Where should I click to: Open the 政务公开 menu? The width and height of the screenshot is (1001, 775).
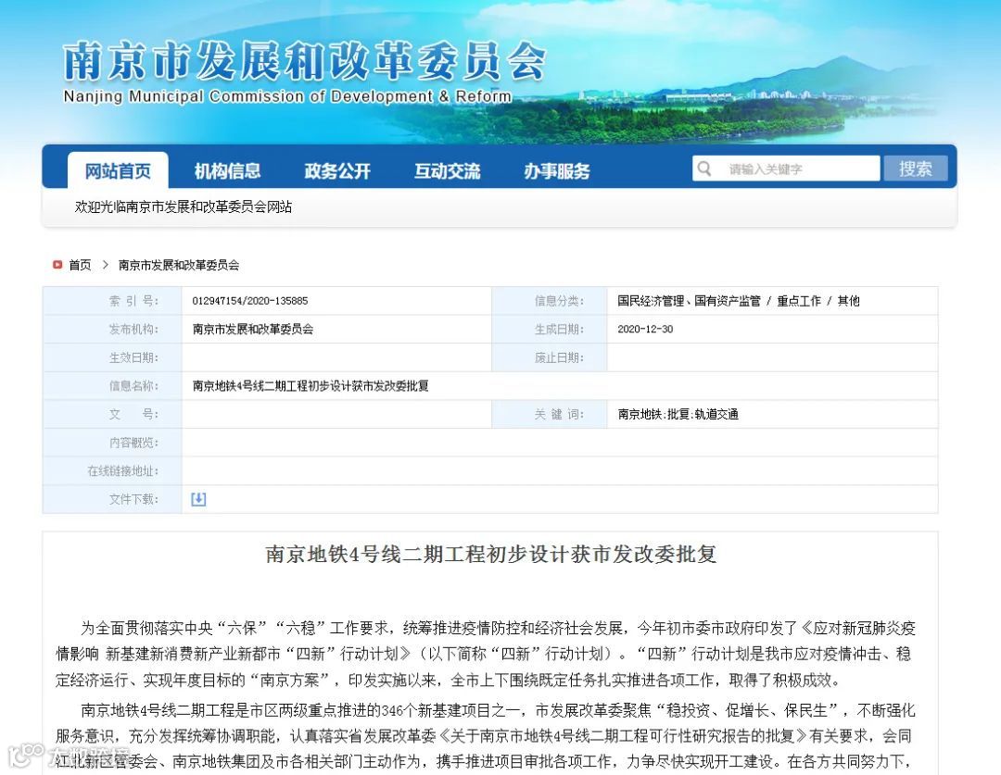(337, 170)
